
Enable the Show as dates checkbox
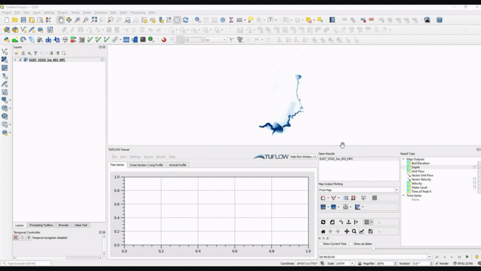[x=351, y=243]
